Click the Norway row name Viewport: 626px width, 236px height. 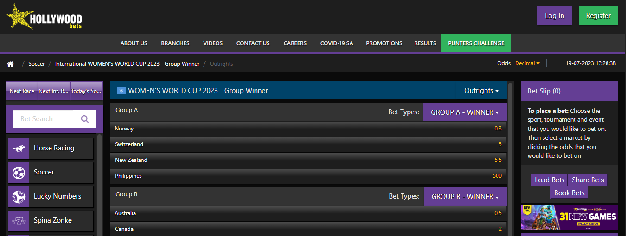[124, 129]
